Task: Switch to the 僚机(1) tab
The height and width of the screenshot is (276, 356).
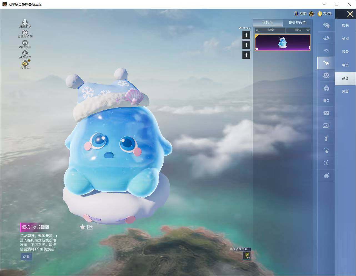Action: (268, 23)
